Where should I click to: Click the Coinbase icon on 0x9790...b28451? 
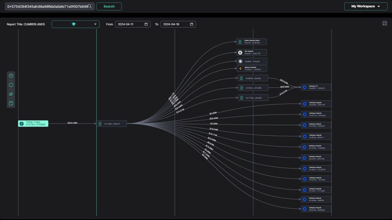point(304,125)
